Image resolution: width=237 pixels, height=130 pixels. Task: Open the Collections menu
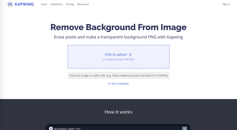pos(56,4)
